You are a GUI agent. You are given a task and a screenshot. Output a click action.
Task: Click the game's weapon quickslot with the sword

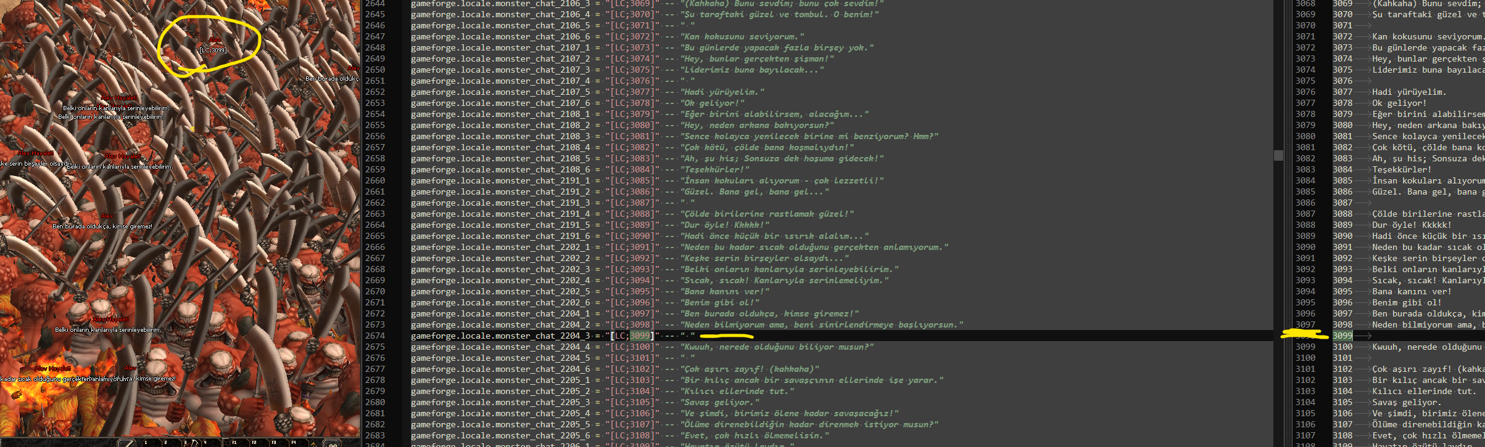(x=126, y=443)
